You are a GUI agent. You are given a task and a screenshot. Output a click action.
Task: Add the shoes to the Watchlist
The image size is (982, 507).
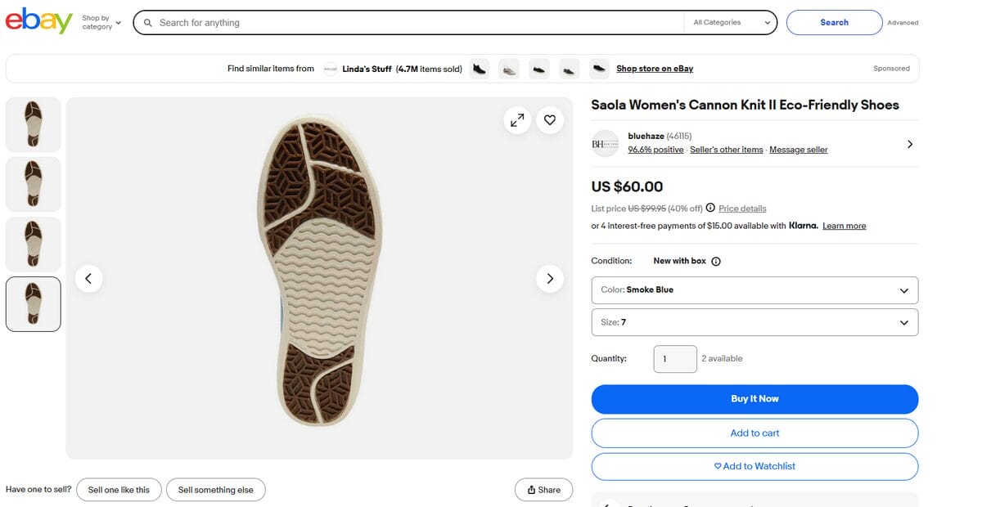click(754, 466)
